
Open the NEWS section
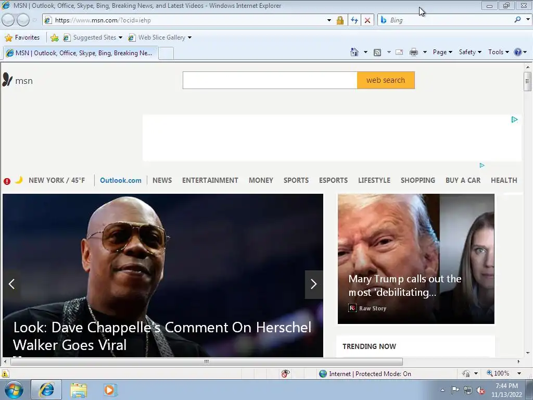pyautogui.click(x=162, y=180)
